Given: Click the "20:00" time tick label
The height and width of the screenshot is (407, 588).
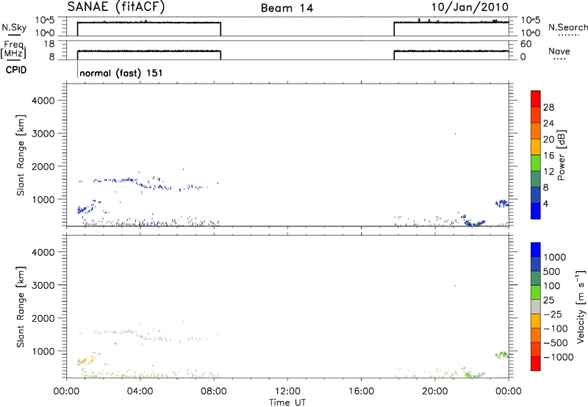Looking at the screenshot, I should click(x=435, y=392).
